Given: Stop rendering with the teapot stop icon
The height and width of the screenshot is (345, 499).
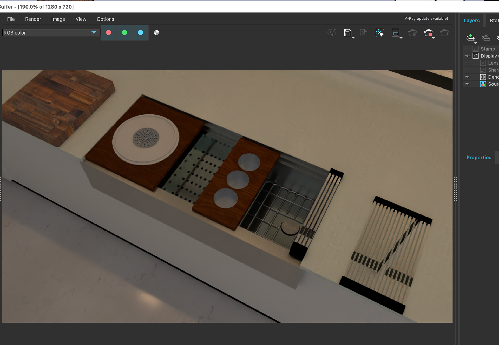Looking at the screenshot, I should 428,33.
